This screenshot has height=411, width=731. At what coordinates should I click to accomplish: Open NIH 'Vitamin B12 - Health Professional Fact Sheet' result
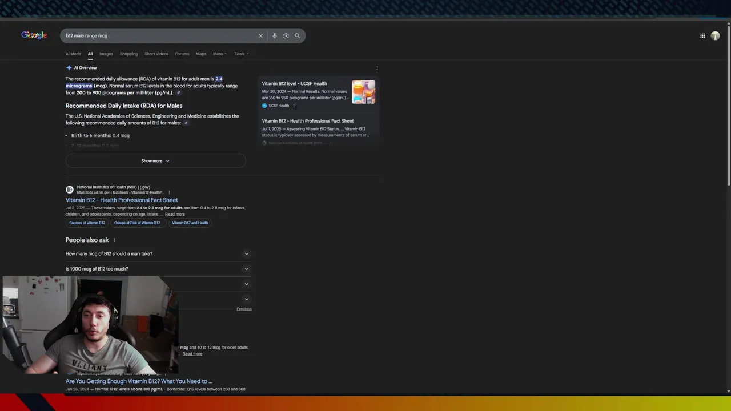tap(122, 200)
